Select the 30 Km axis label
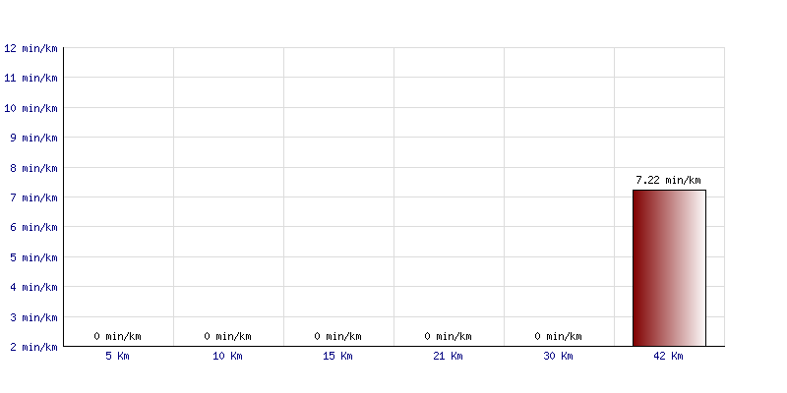 click(x=558, y=357)
